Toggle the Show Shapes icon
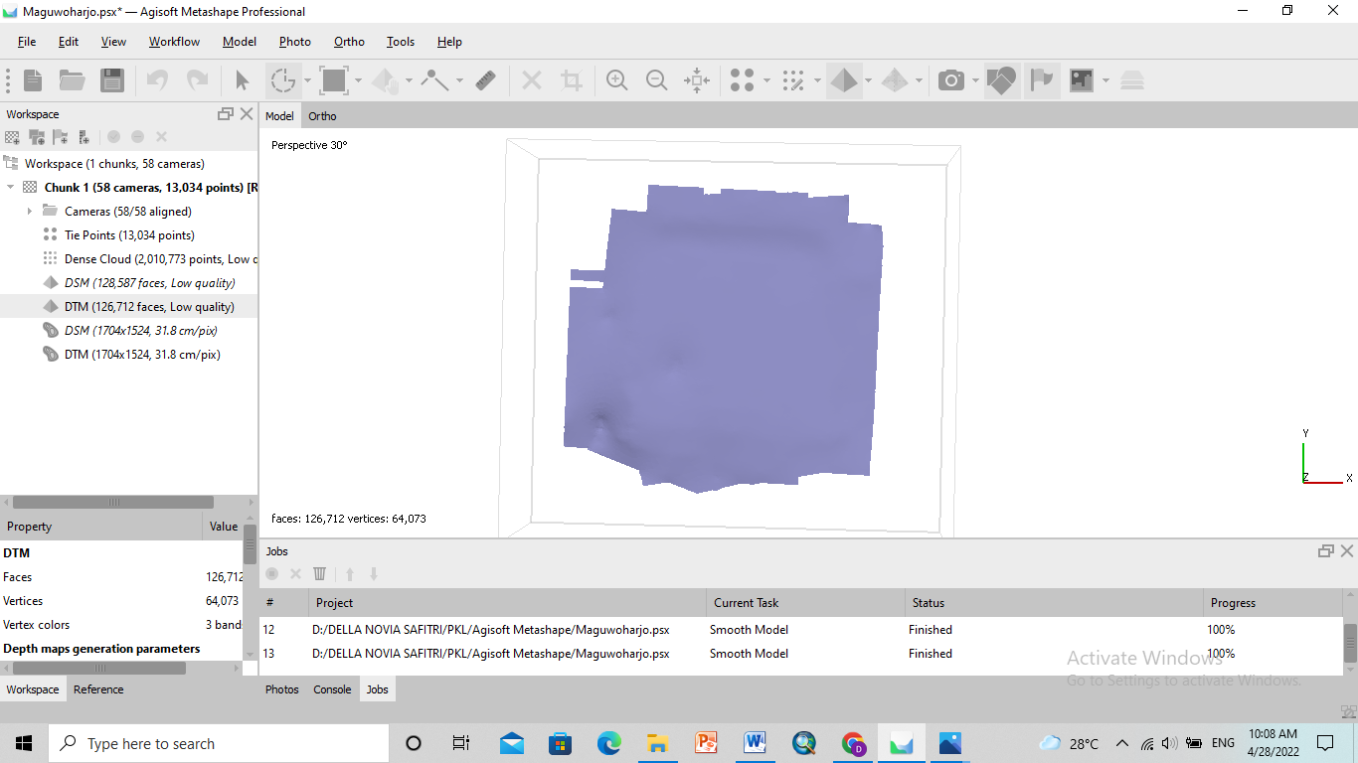Viewport: 1358px width, 763px height. [x=1002, y=80]
